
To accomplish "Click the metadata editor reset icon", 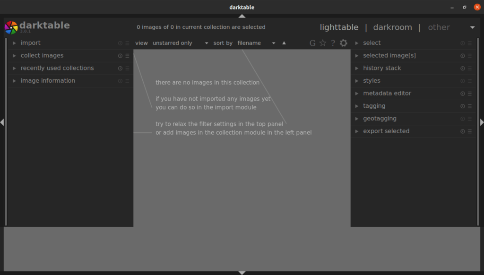I will tap(462, 94).
